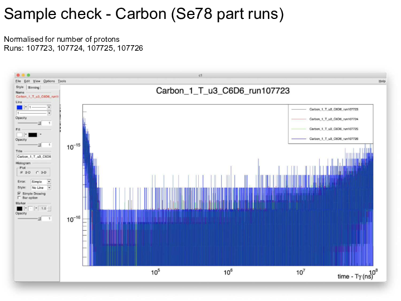The height and width of the screenshot is (301, 401).
Task: Open the Help menu
Action: coord(382,81)
